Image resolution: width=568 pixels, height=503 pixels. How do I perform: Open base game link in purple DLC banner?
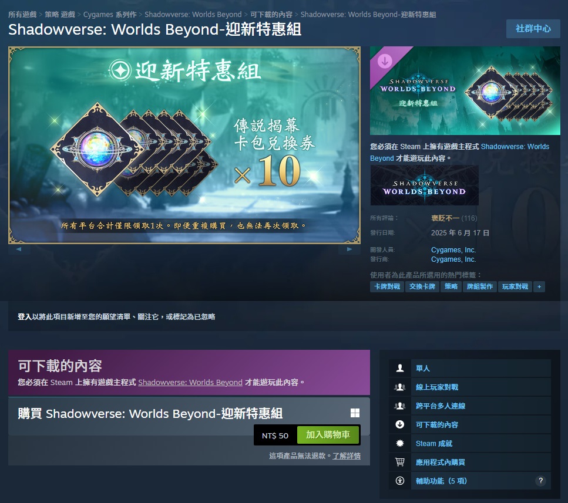[190, 382]
